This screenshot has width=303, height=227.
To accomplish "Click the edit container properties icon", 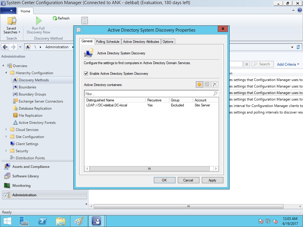I will click(x=207, y=85).
